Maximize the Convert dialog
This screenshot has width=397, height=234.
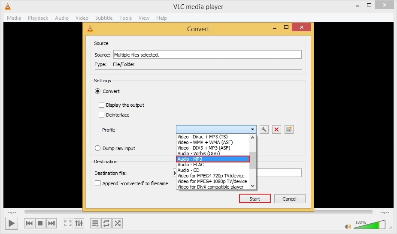click(286, 27)
